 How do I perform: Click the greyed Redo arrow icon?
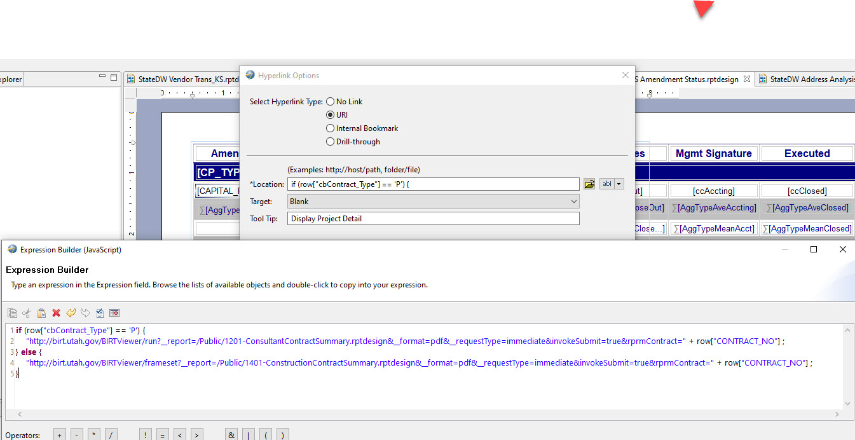(85, 313)
